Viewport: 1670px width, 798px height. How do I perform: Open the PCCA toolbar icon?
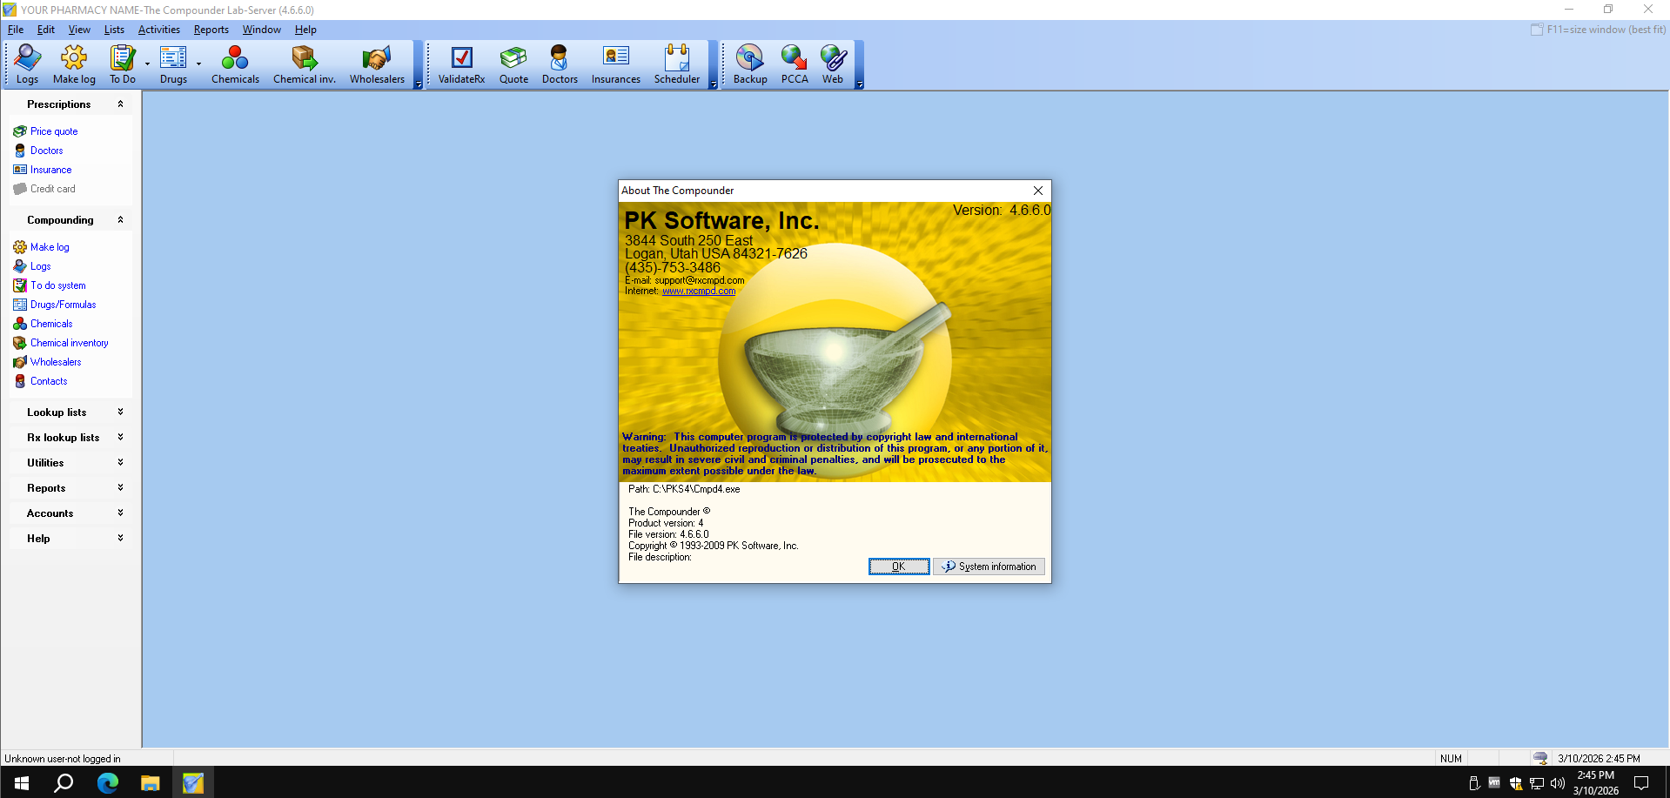[795, 64]
